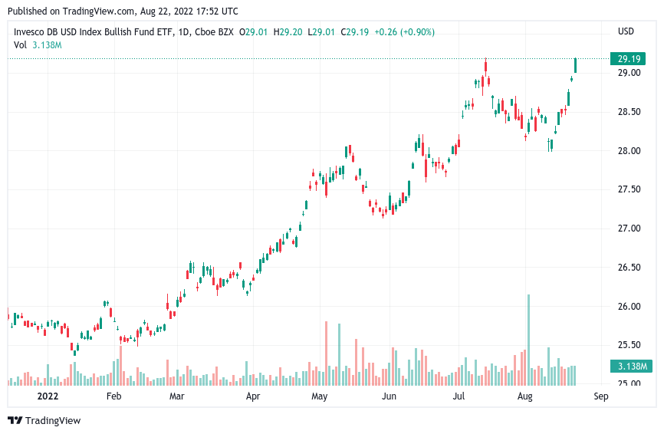This screenshot has width=664, height=434.
Task: Click the 27.00 price axis label
Action: point(629,229)
